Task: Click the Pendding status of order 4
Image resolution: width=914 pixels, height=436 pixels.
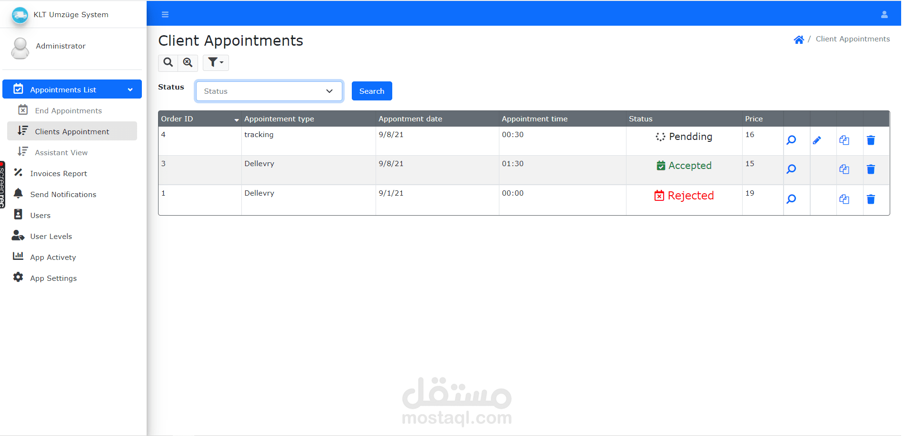Action: click(684, 137)
